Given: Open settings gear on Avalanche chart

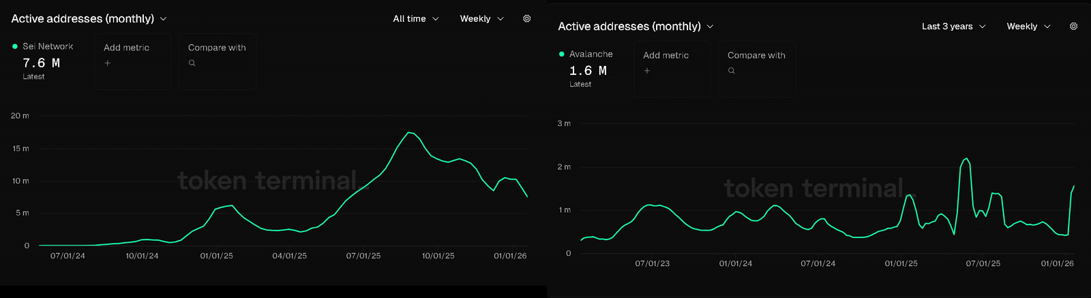Looking at the screenshot, I should click(1073, 27).
